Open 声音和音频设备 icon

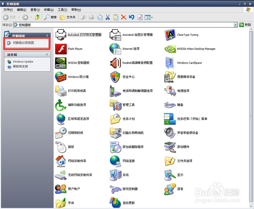(x=170, y=133)
